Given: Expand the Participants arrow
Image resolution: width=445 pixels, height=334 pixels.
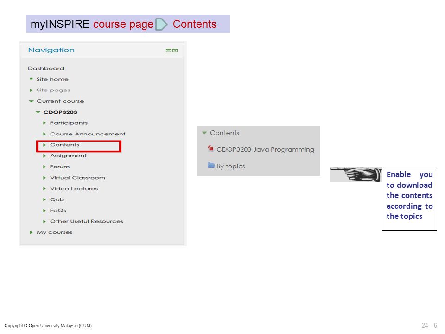Looking at the screenshot, I should [44, 123].
